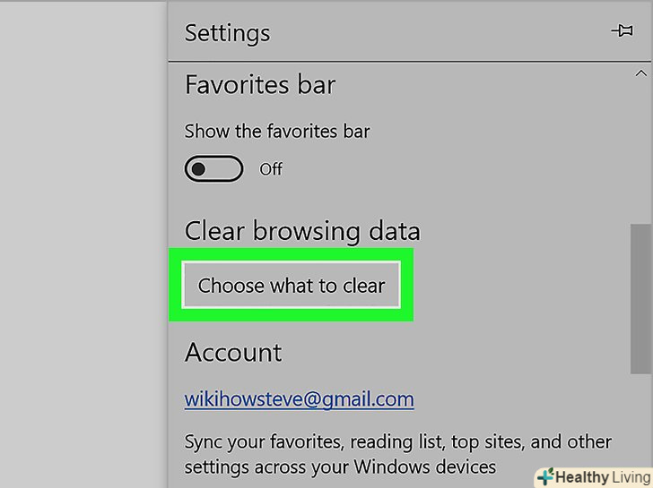
Task: Click the Healthy Living watermark text
Action: 601,476
